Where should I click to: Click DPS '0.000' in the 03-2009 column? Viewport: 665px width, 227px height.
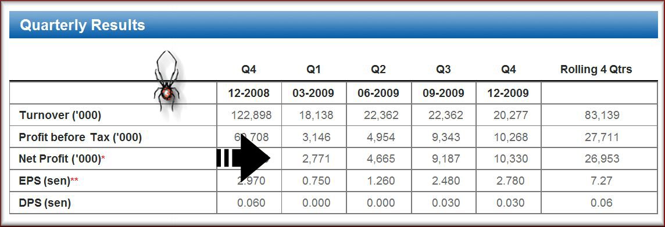[316, 203]
